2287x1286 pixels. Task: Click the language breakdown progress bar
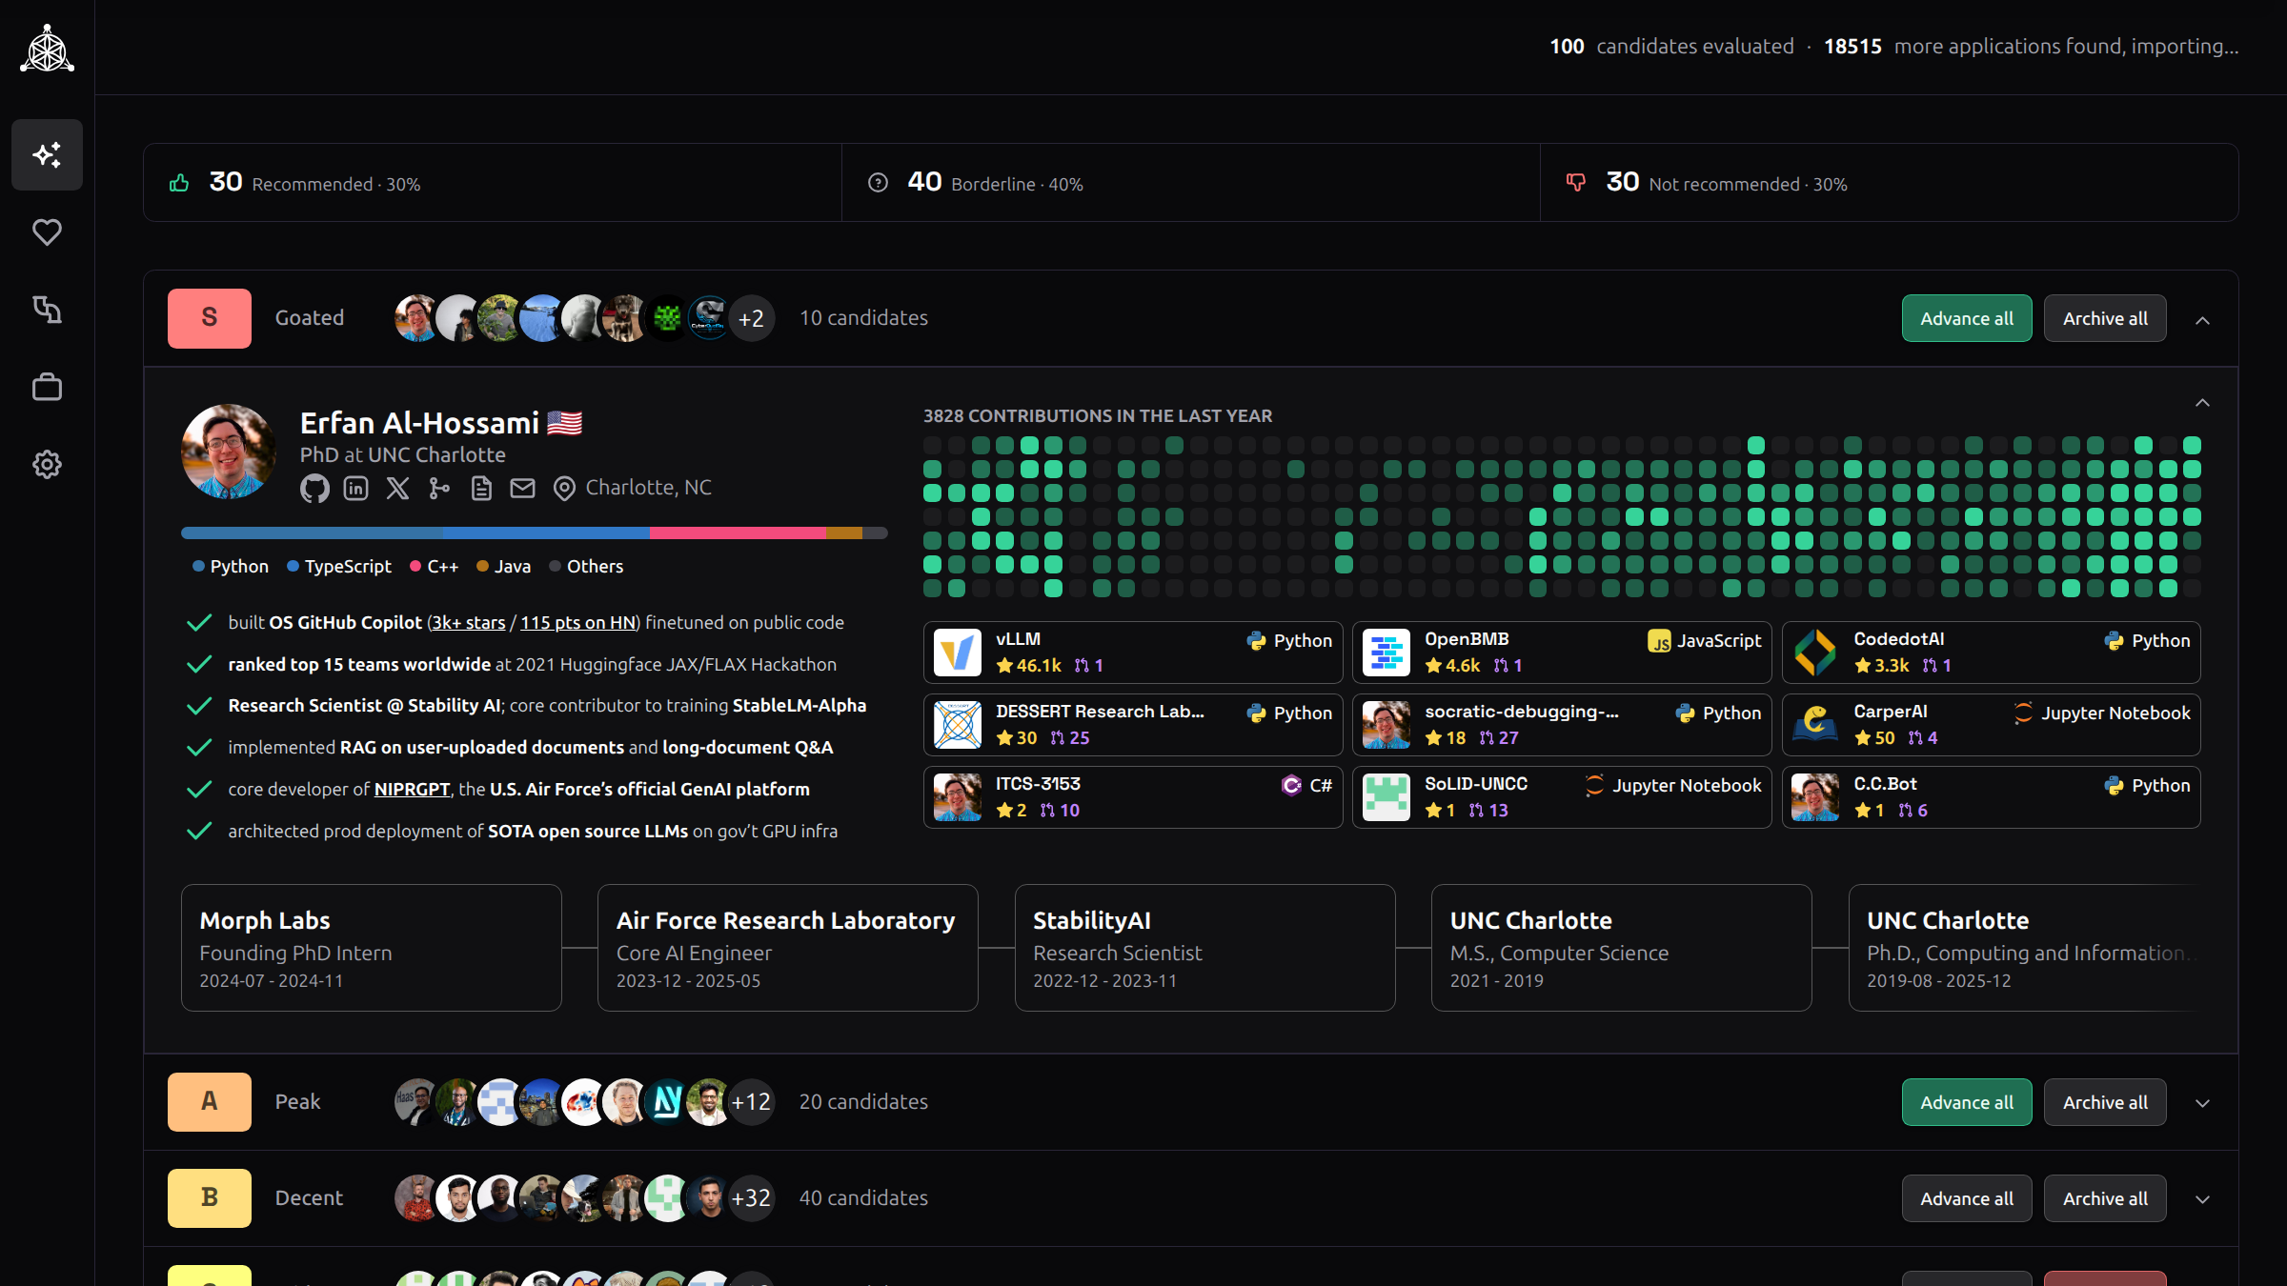[x=535, y=533]
